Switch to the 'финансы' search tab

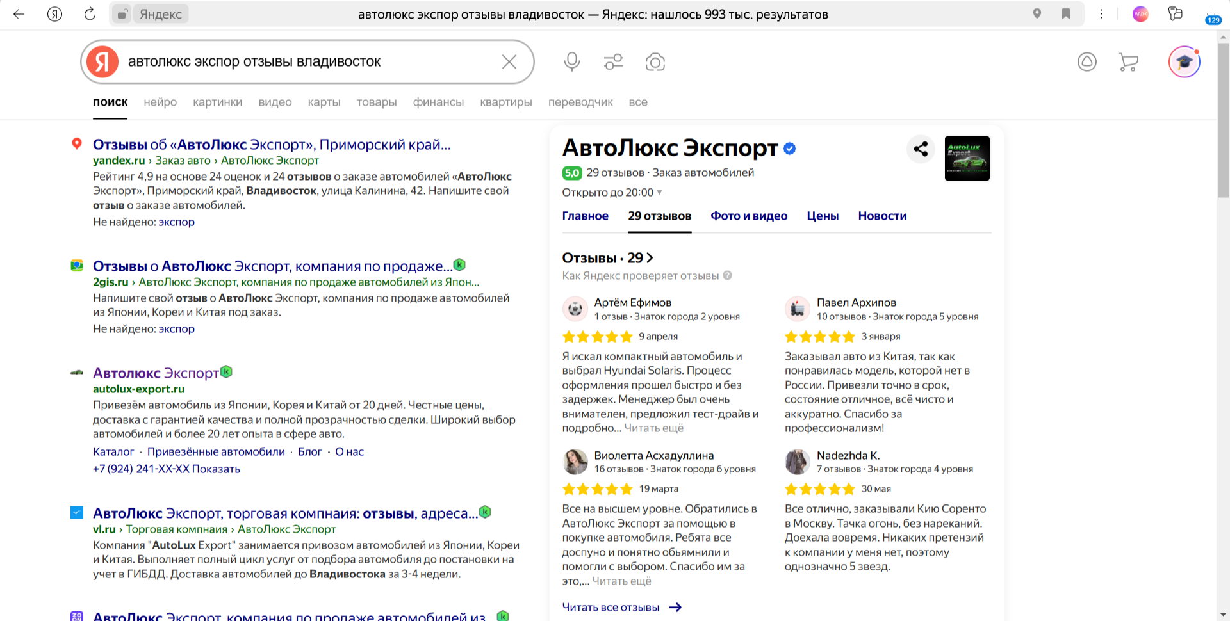pos(438,102)
